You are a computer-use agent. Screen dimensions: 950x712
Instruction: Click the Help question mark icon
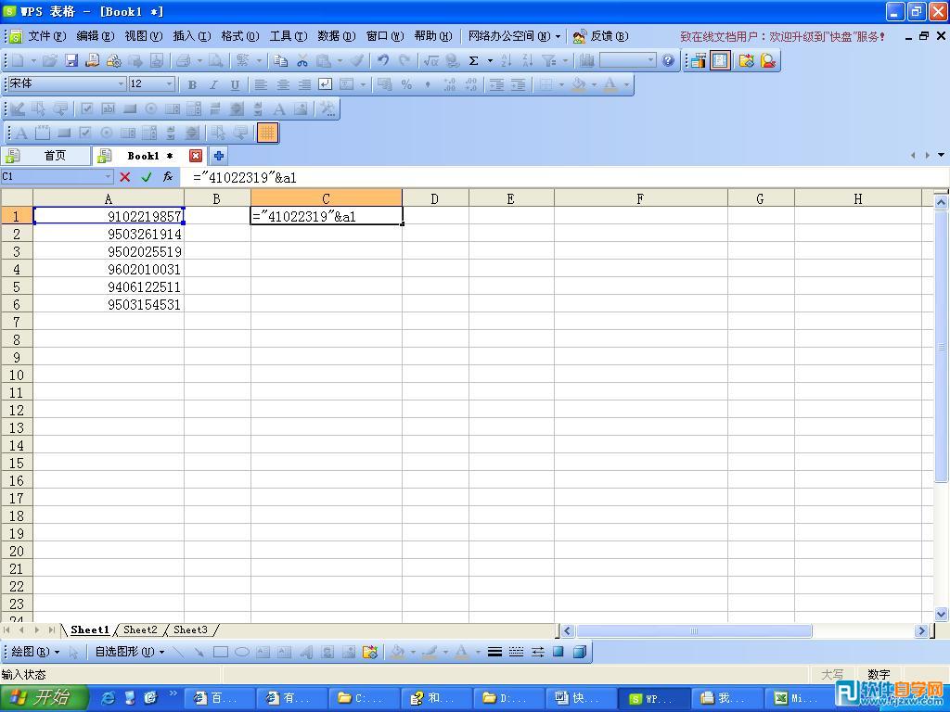668,60
